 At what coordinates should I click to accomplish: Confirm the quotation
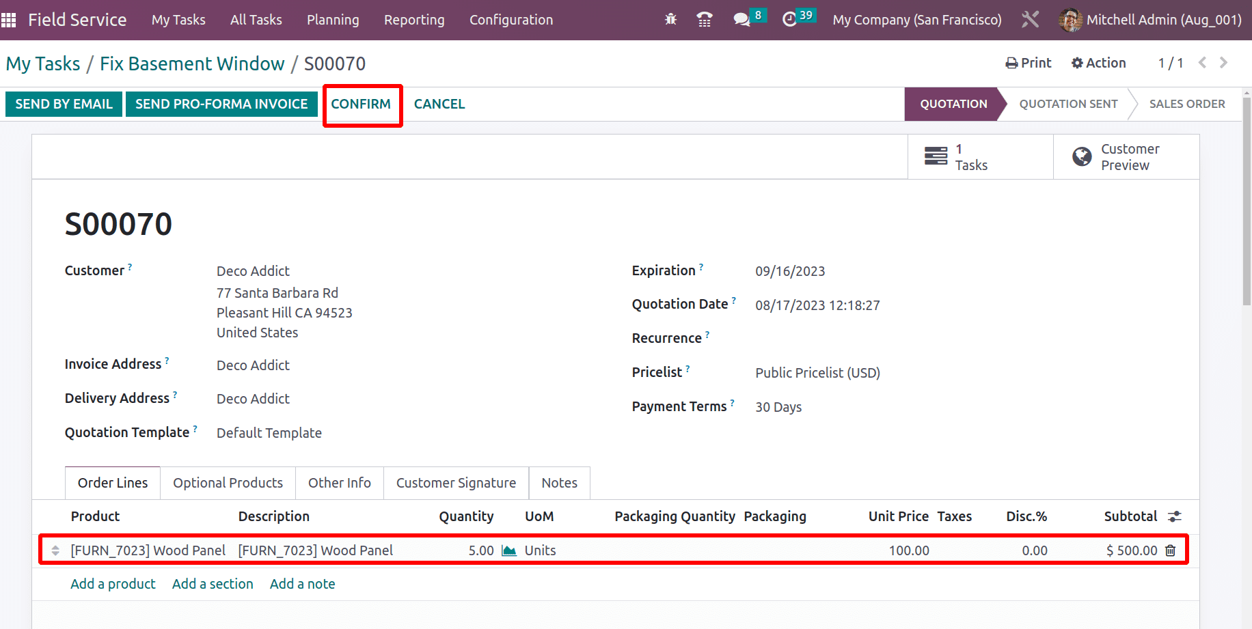pos(361,104)
